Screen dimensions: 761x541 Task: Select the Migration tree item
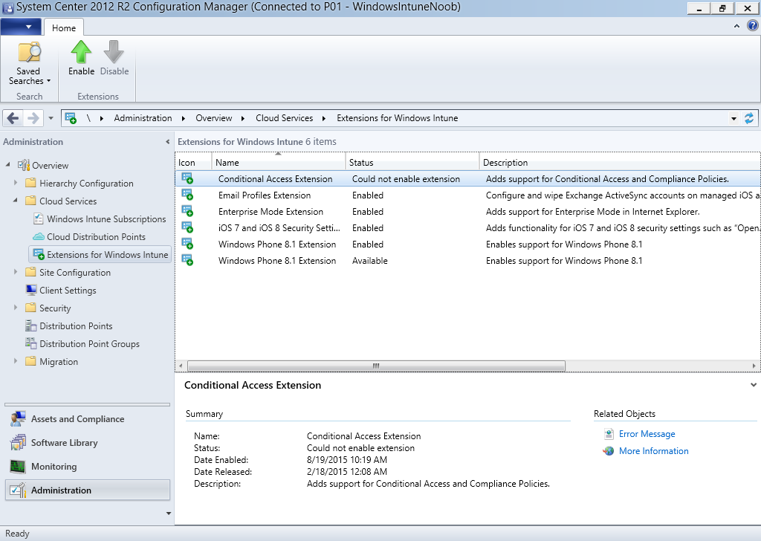click(58, 361)
